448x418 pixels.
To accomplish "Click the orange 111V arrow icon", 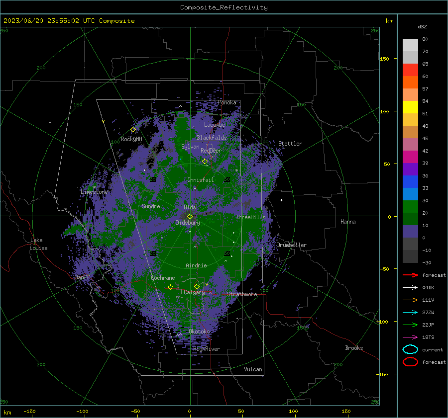I will click(x=410, y=300).
